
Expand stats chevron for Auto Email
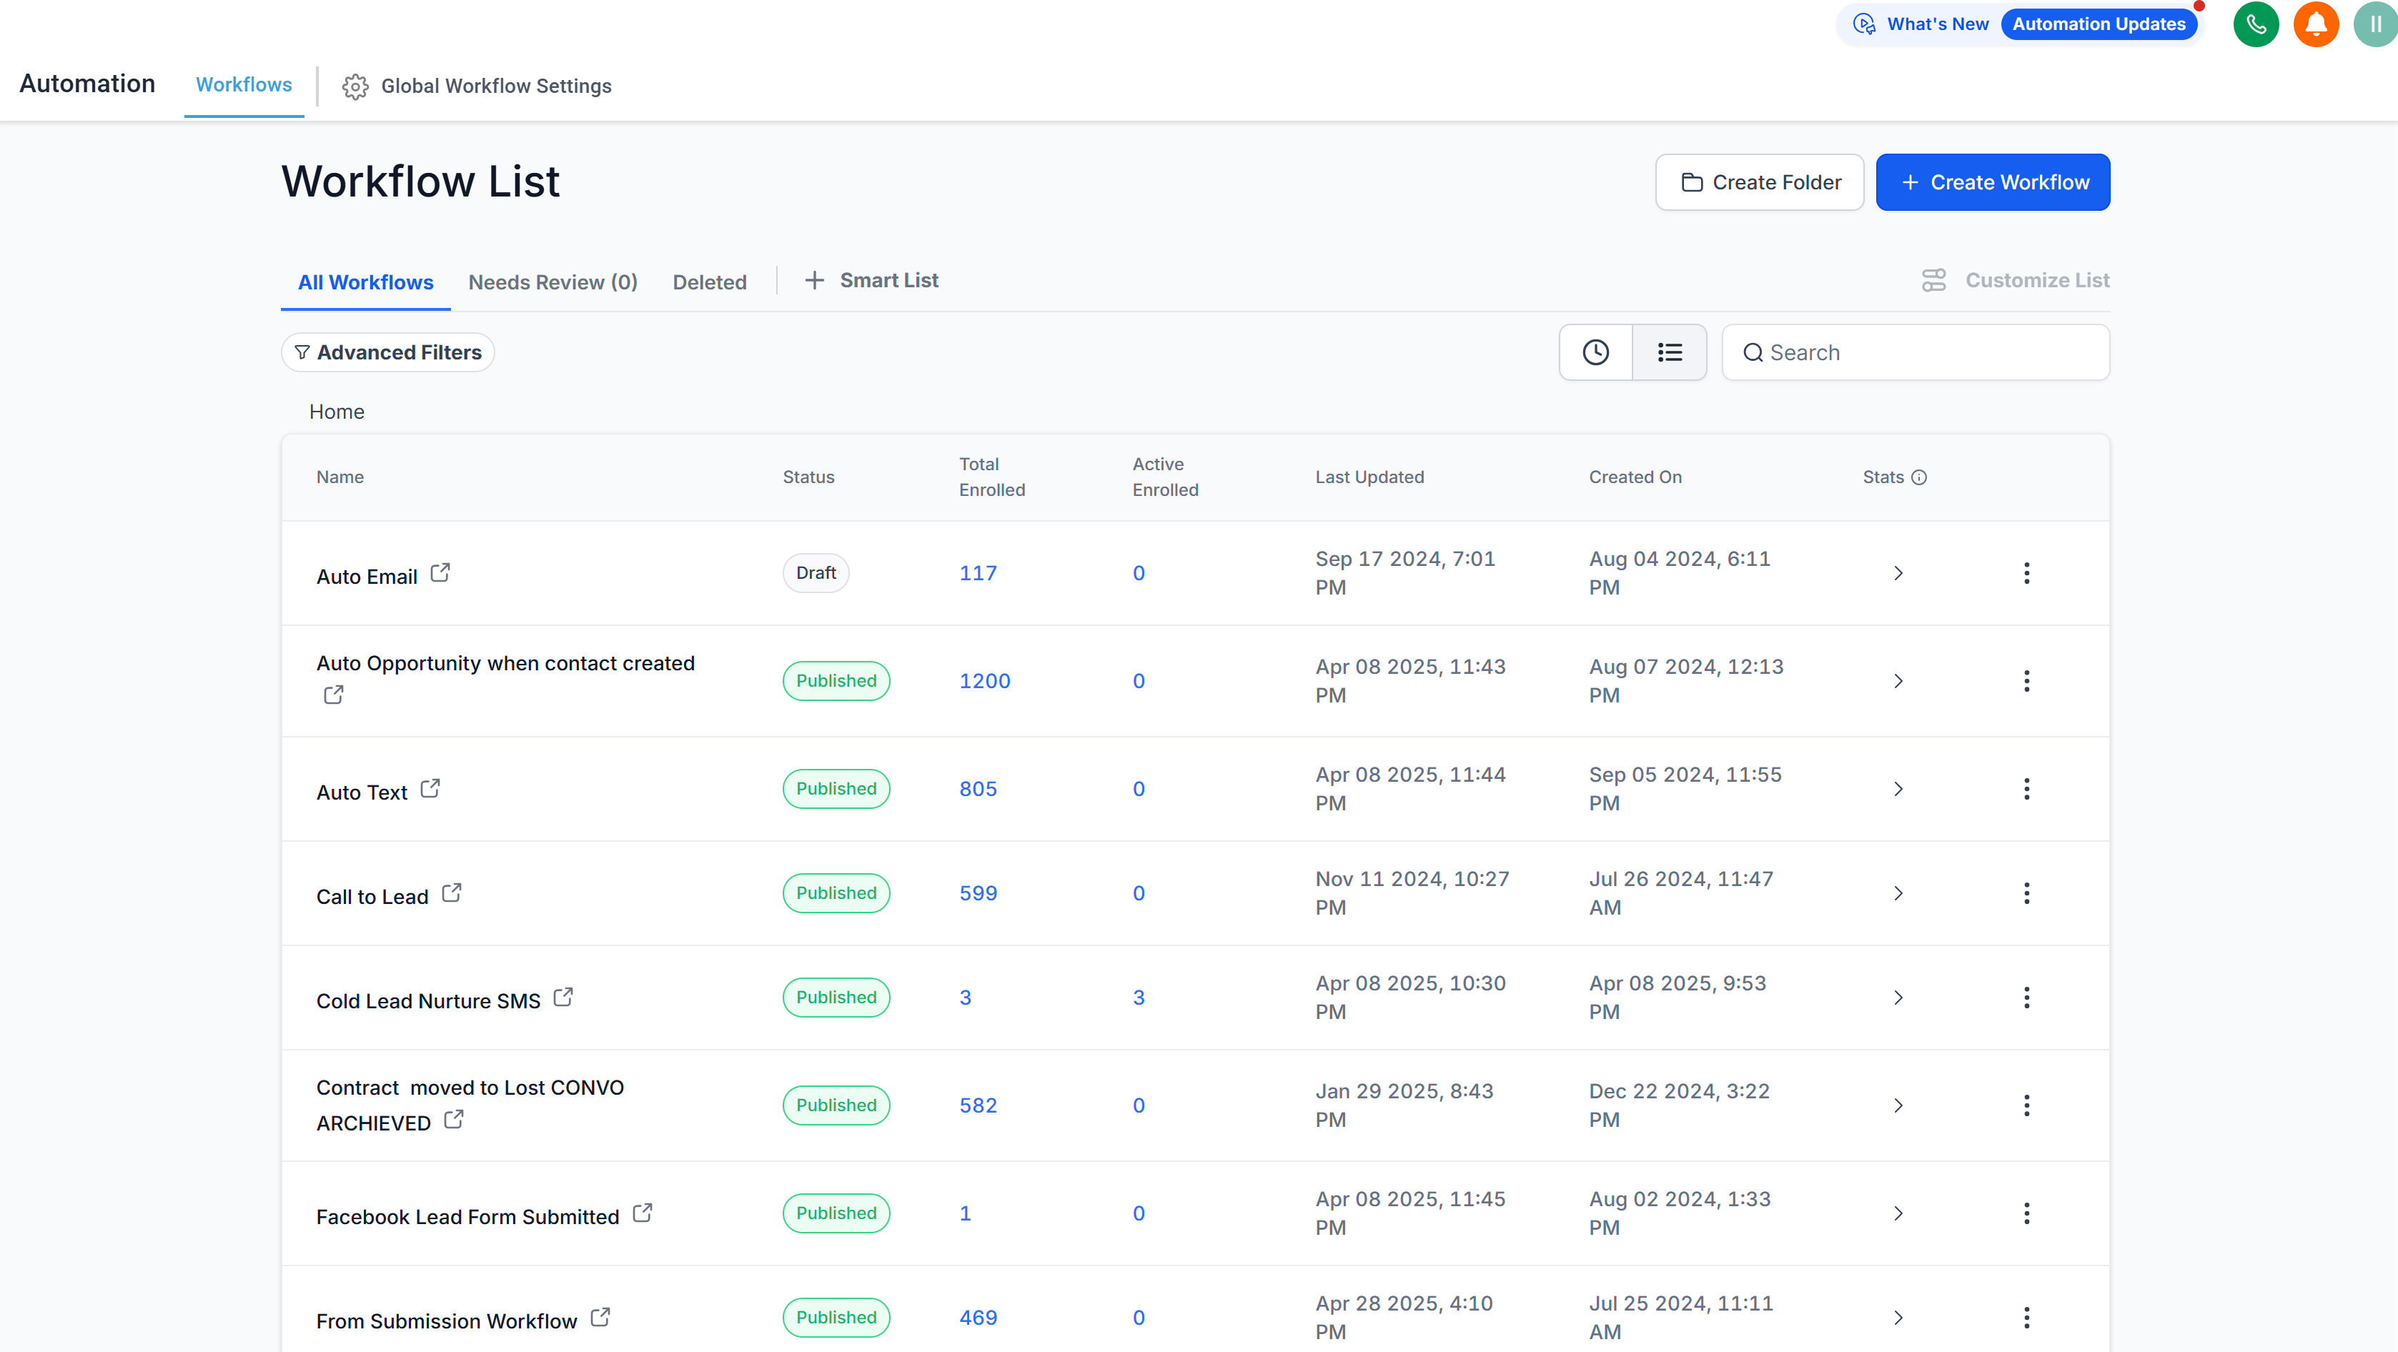point(1898,573)
